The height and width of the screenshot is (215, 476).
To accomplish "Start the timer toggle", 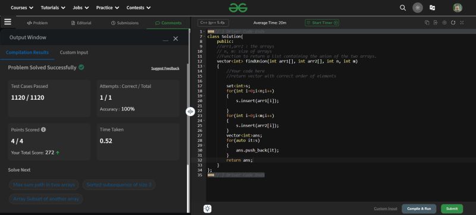I will (x=322, y=23).
